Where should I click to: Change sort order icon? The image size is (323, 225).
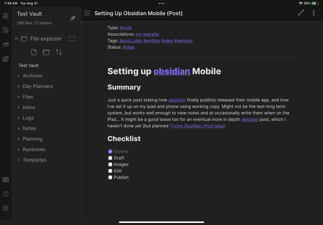59,52
